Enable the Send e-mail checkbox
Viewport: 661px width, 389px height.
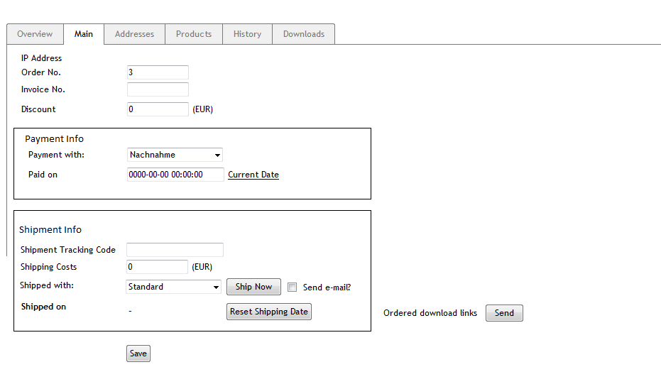click(x=292, y=287)
